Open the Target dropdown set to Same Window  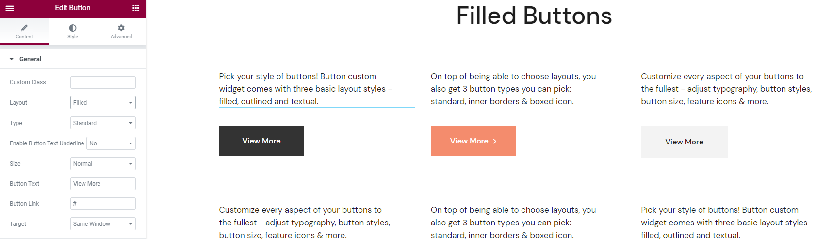click(103, 224)
